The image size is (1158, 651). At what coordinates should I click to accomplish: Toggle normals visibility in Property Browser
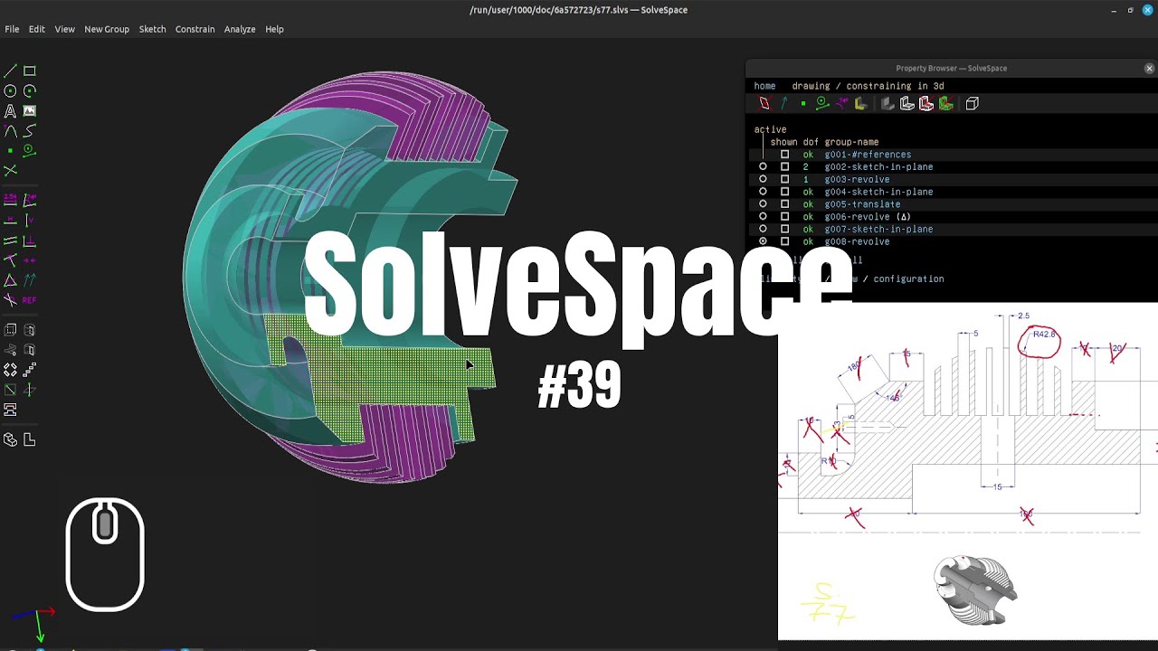click(x=783, y=103)
